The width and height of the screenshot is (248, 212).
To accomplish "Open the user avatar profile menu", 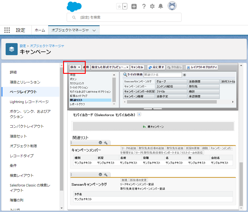I will (172, 6).
